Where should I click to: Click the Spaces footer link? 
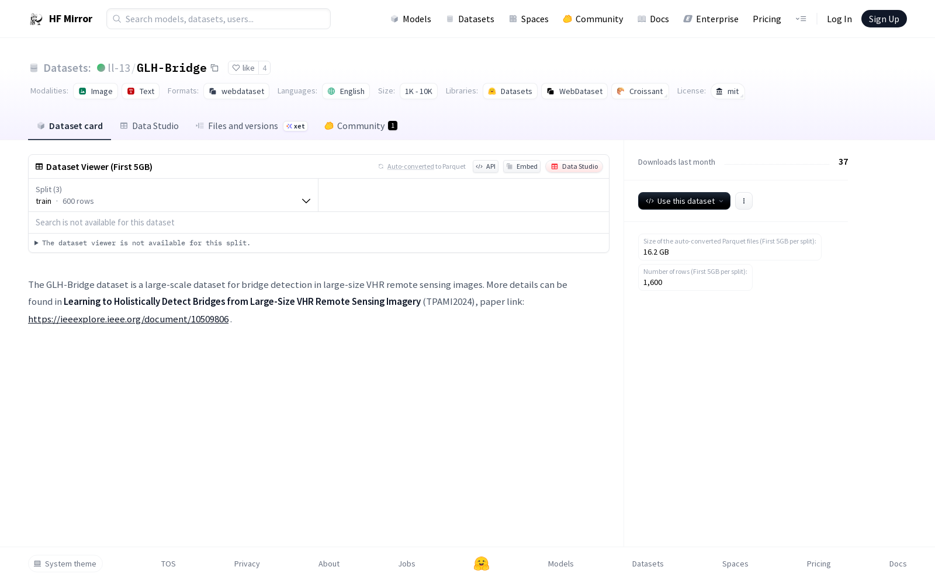[735, 564]
